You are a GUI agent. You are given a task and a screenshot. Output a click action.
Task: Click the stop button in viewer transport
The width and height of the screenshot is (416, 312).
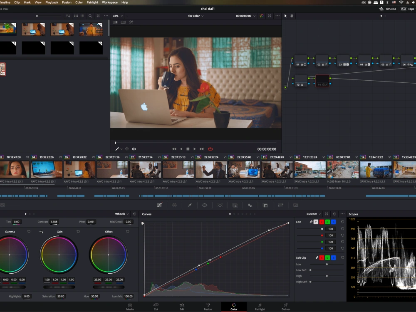coord(188,149)
